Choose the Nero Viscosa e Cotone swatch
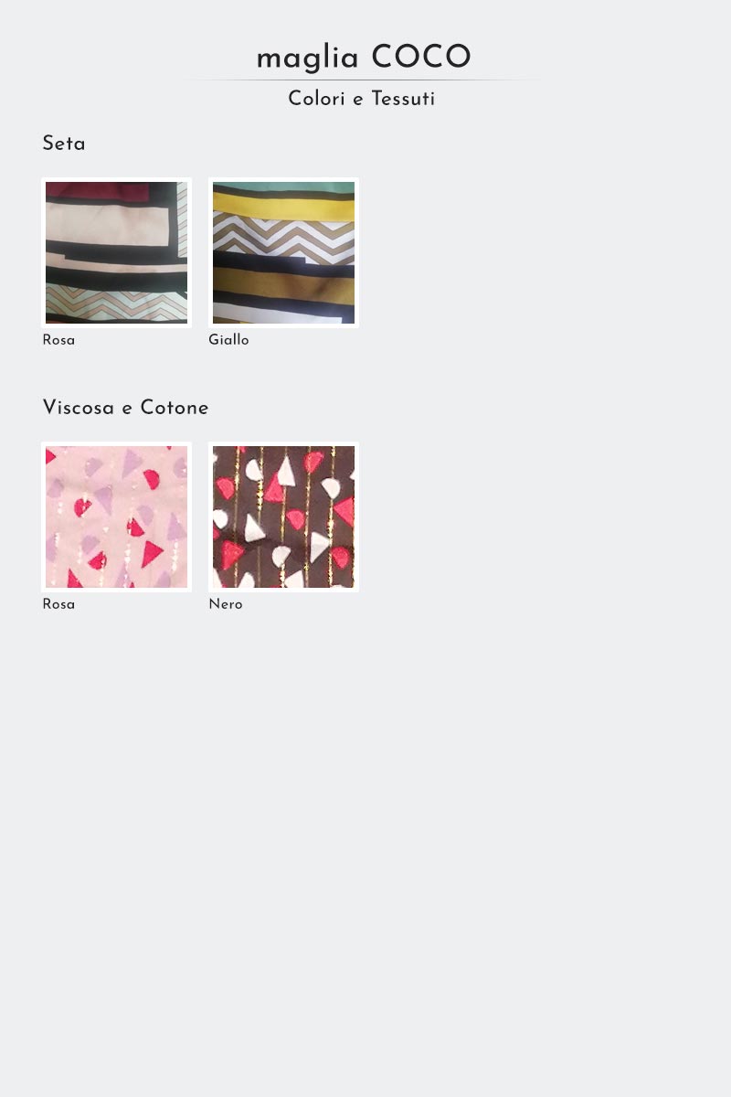731x1097 pixels. pos(283,517)
